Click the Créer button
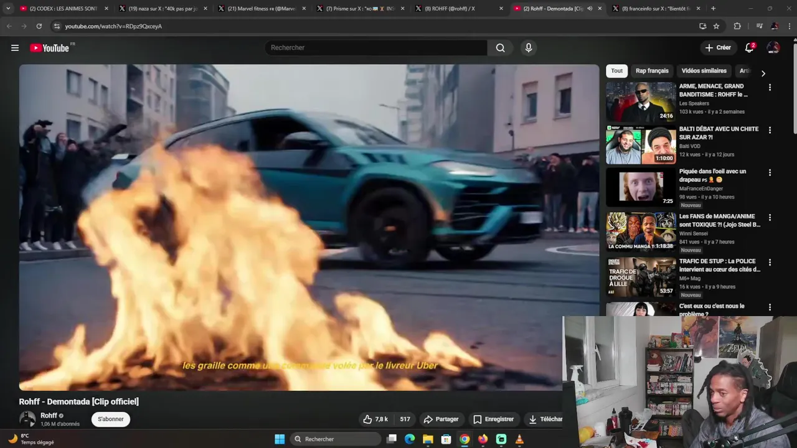This screenshot has width=797, height=448. click(x=718, y=48)
